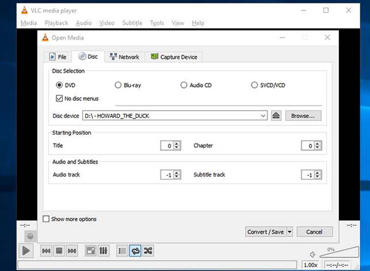The width and height of the screenshot is (370, 271).
Task: Open the Video menu
Action: (107, 23)
